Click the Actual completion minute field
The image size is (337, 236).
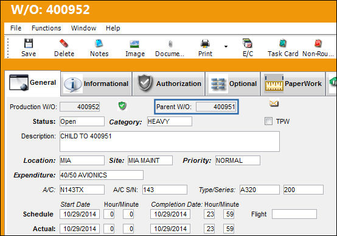229,229
